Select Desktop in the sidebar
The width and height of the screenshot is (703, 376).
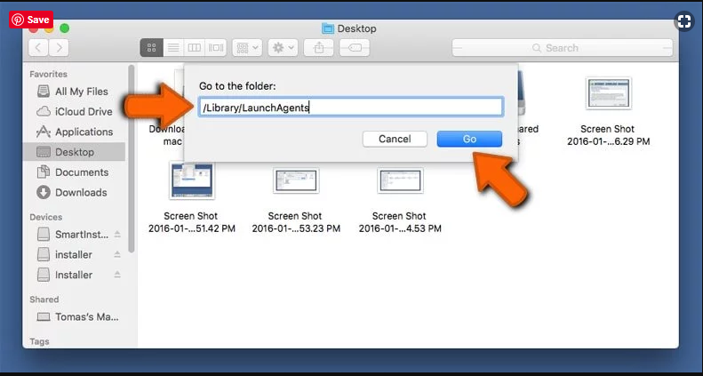point(74,152)
